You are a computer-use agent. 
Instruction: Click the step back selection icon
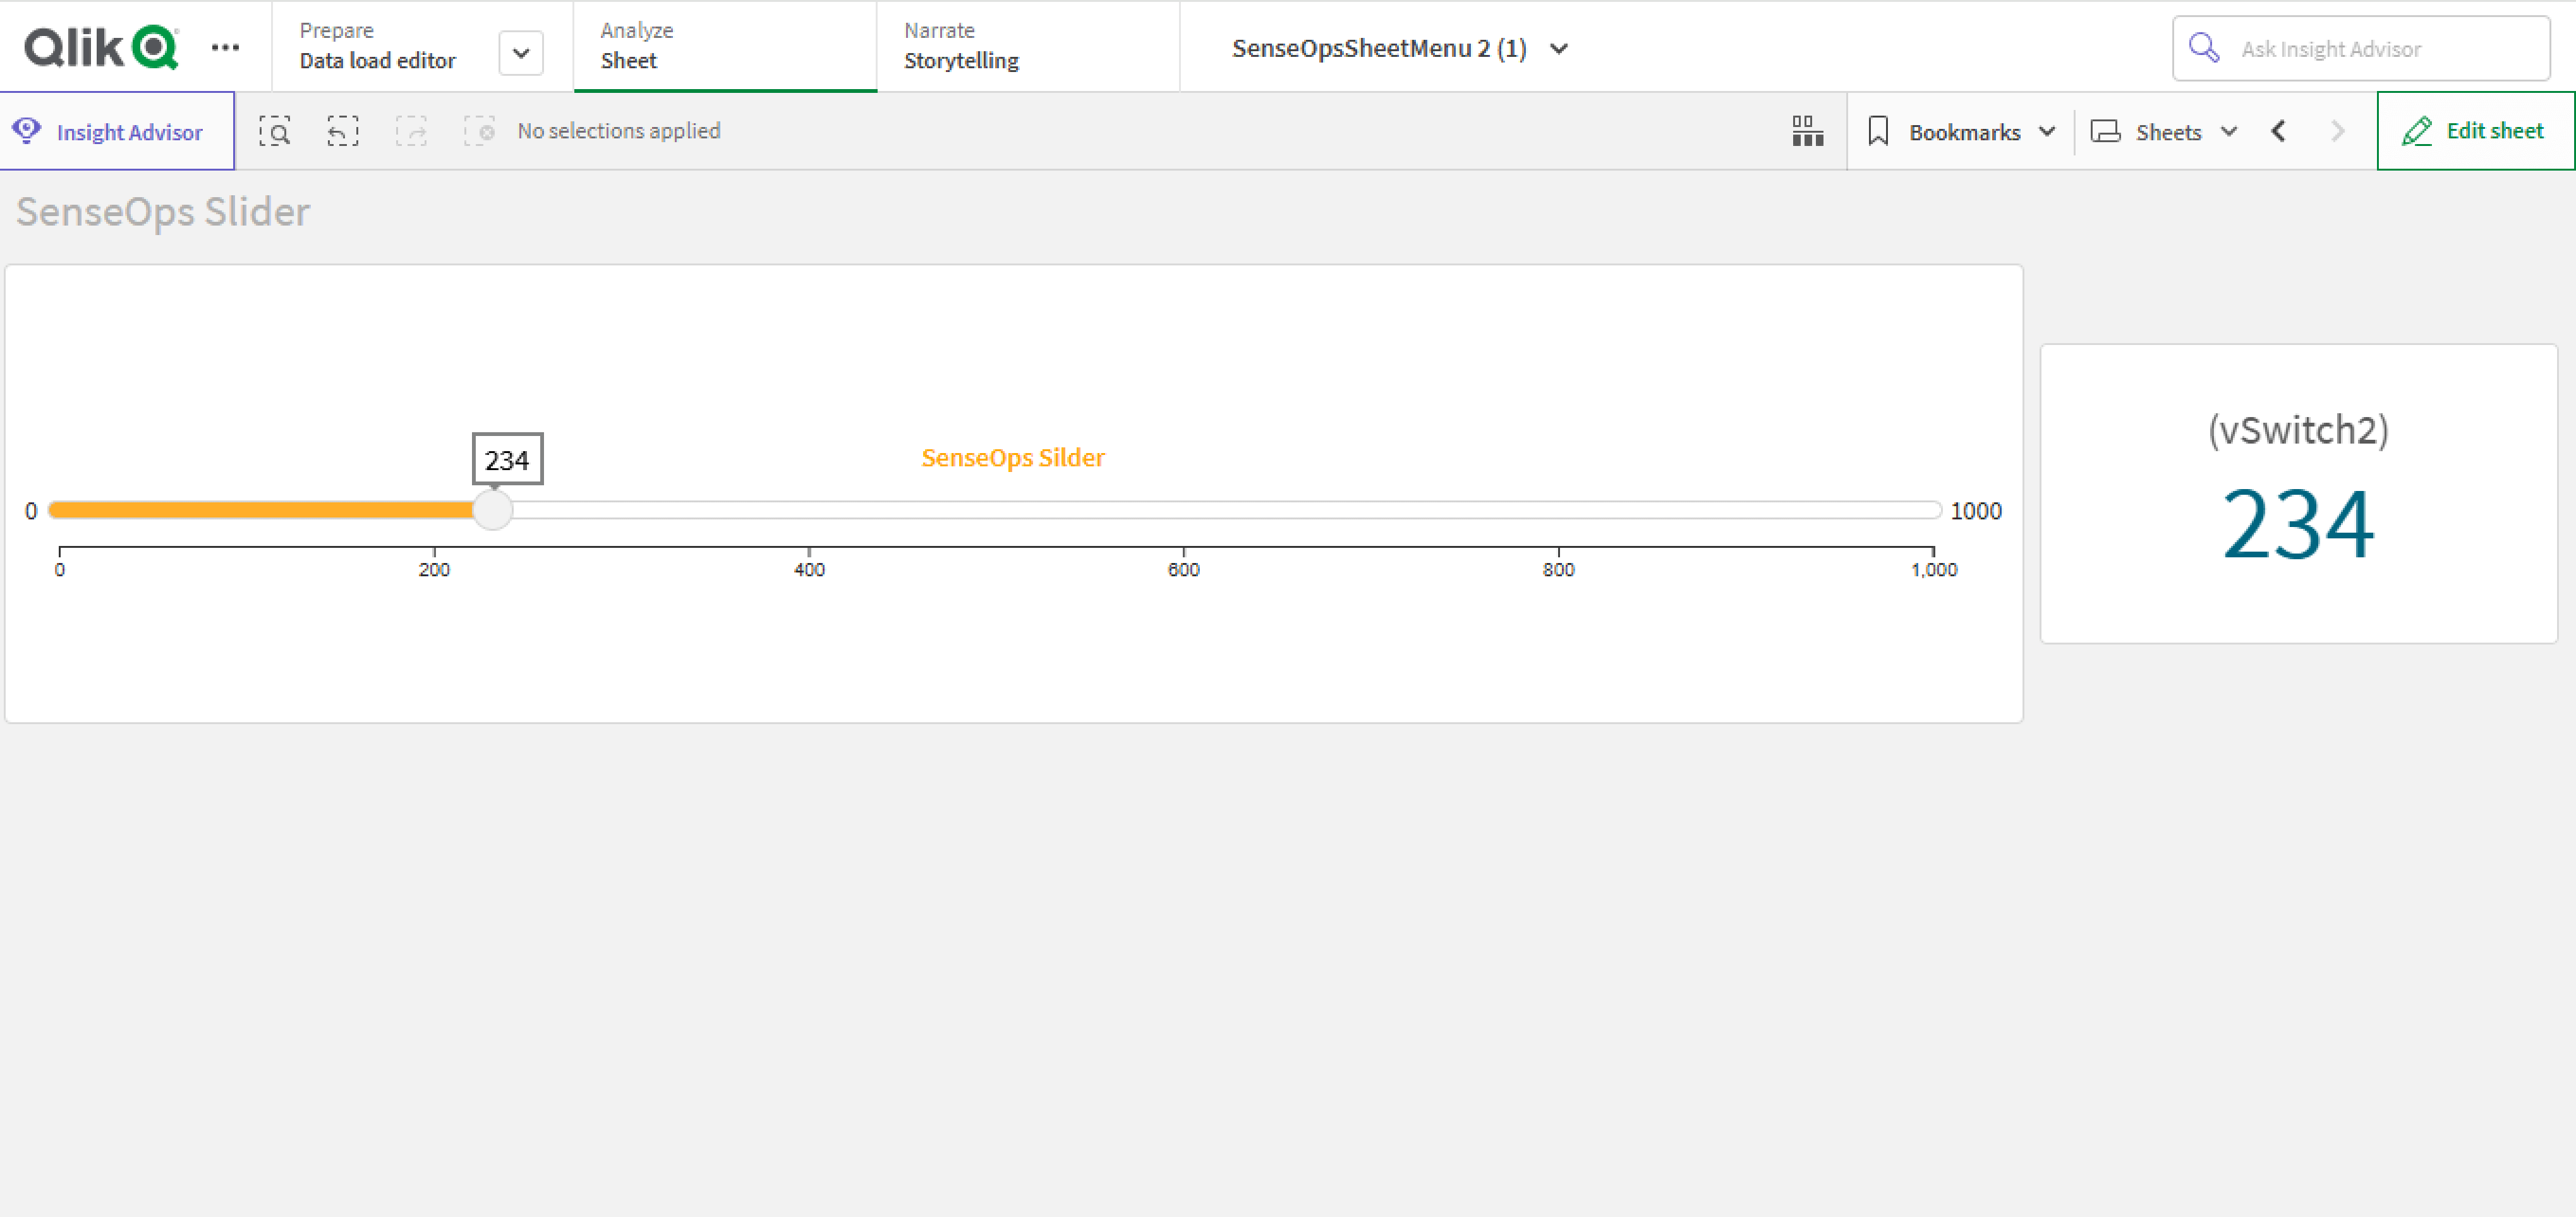pos(343,131)
